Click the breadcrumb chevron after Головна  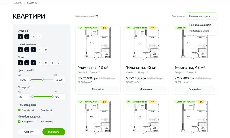[x=25, y=3]
